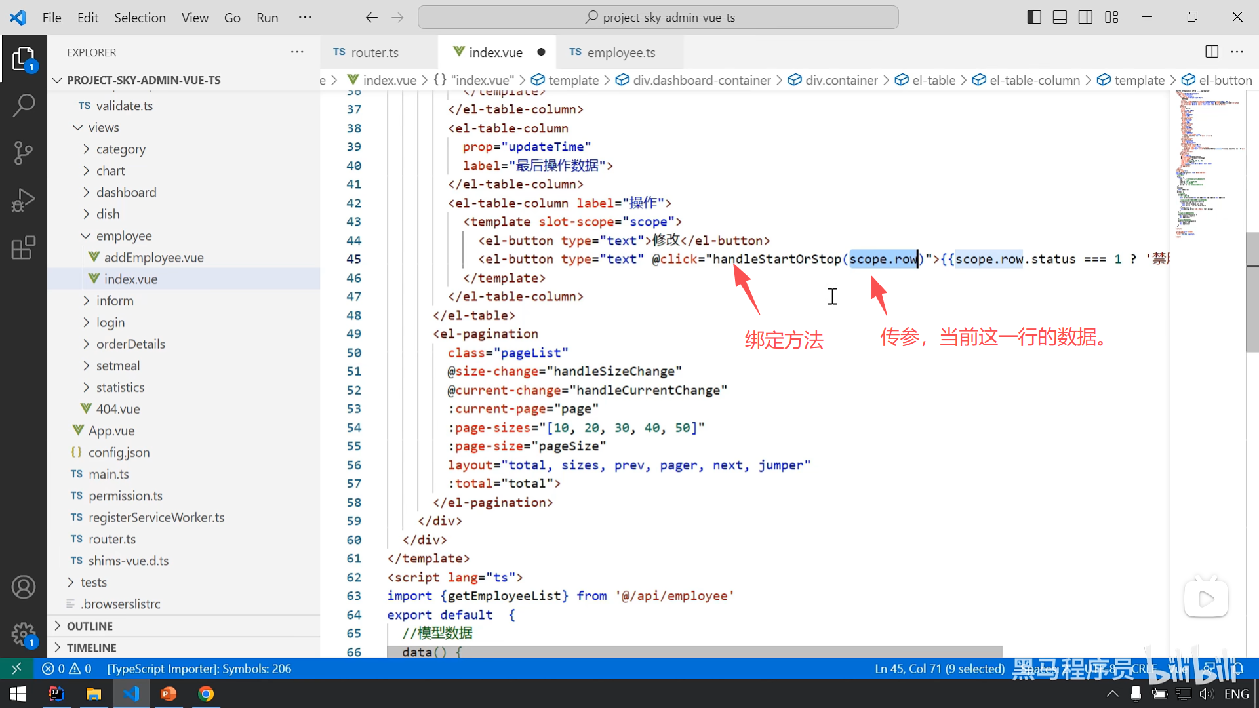The image size is (1259, 708).
Task: Open the Extensions view icon
Action: (x=24, y=248)
